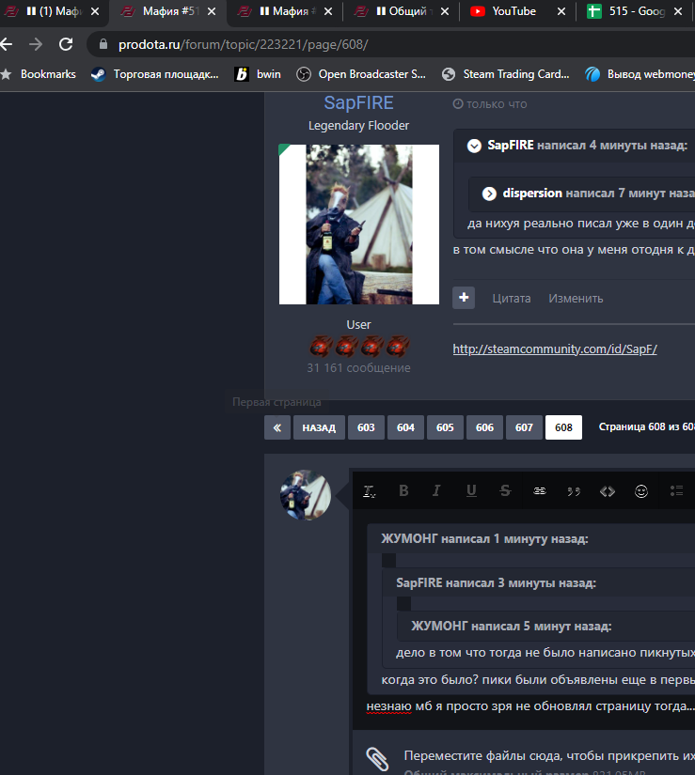Switch to the YouTube browser tab

tap(513, 11)
